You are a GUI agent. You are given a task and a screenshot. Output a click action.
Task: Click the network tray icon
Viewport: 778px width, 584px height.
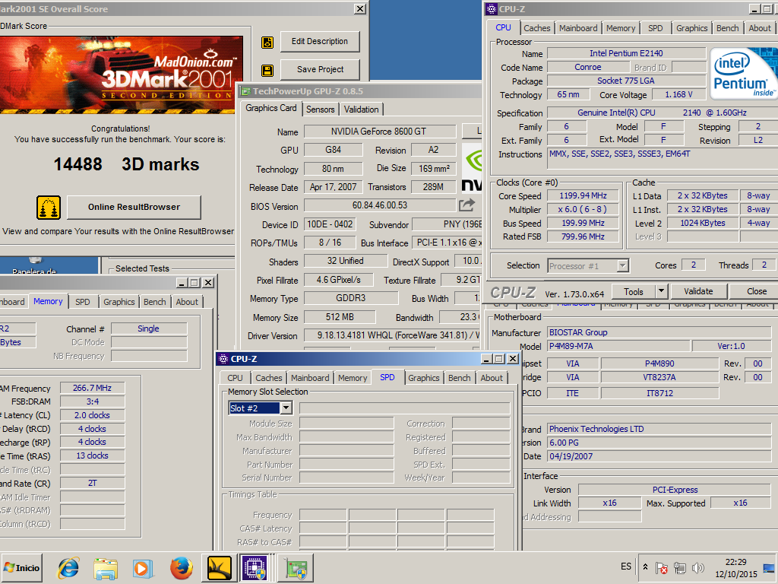coord(680,567)
